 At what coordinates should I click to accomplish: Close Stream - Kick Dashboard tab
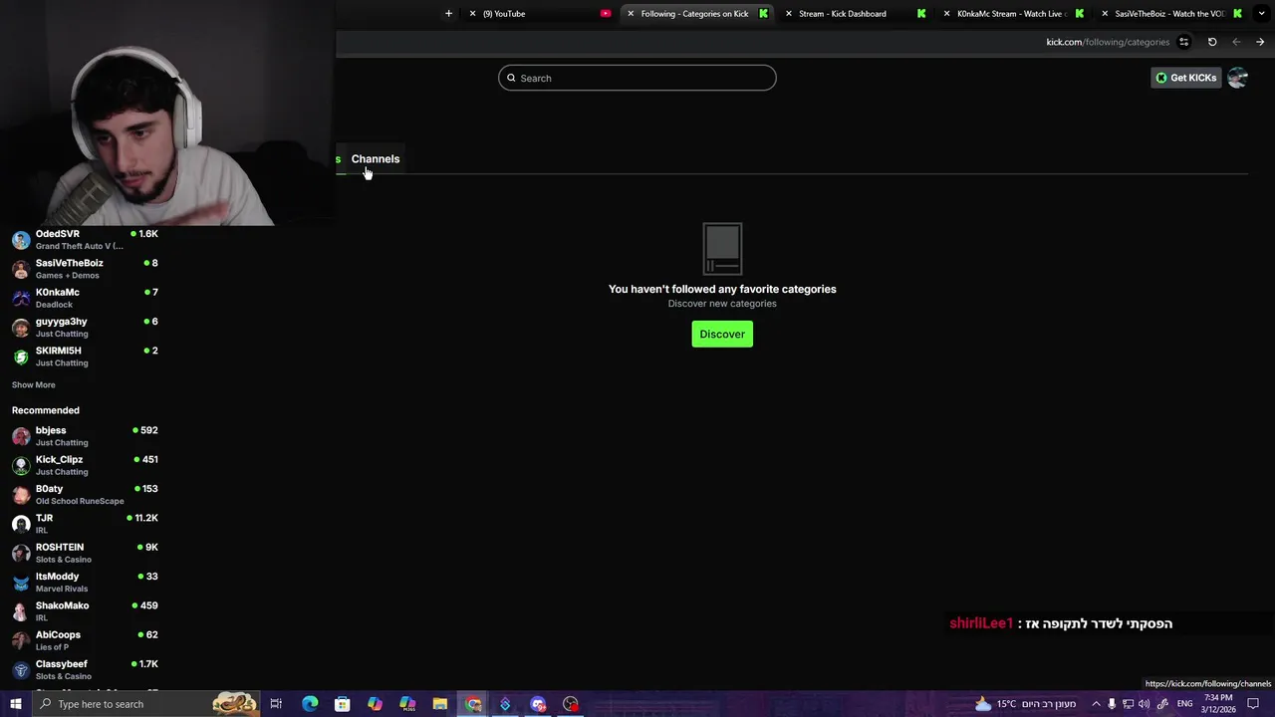click(x=789, y=14)
